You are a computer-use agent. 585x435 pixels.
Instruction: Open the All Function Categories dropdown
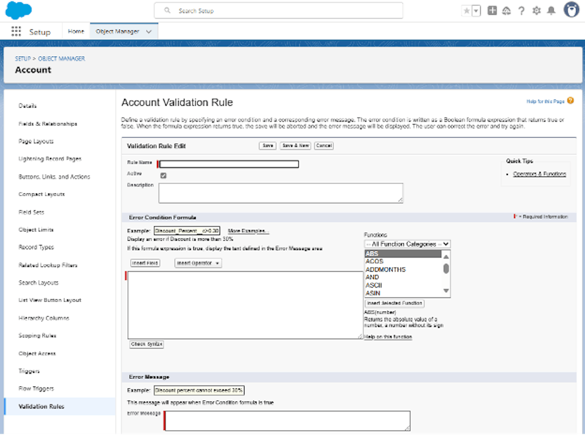407,244
